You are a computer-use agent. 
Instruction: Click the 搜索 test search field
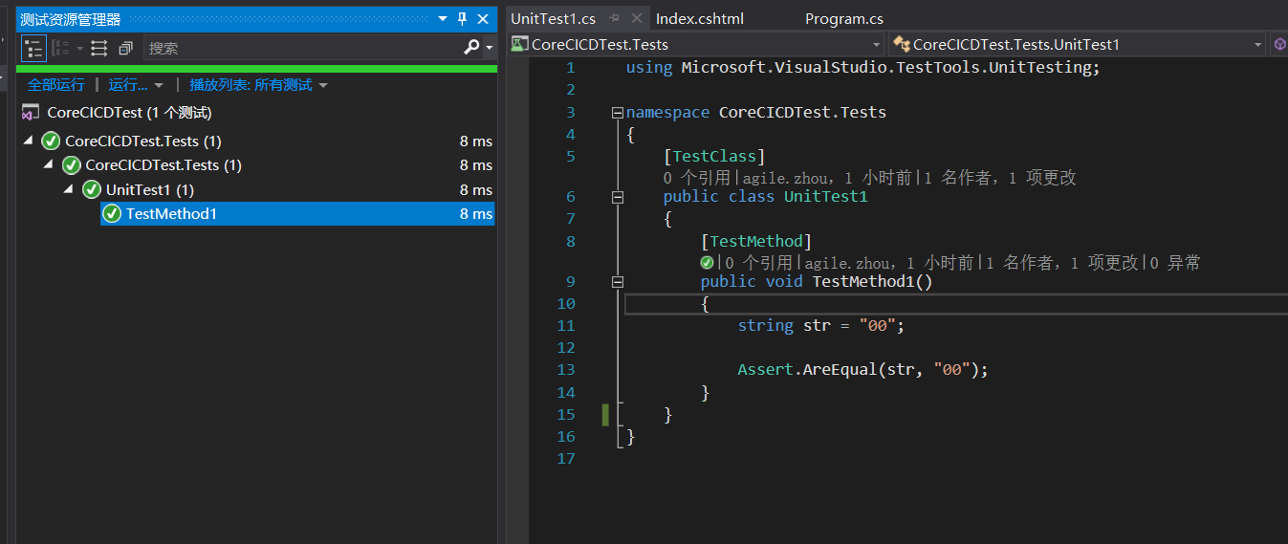click(x=301, y=48)
